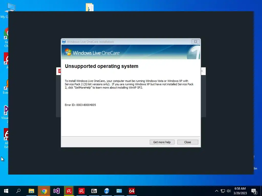Select the second Avira taskbar icon
The width and height of the screenshot is (262, 196).
82,191
